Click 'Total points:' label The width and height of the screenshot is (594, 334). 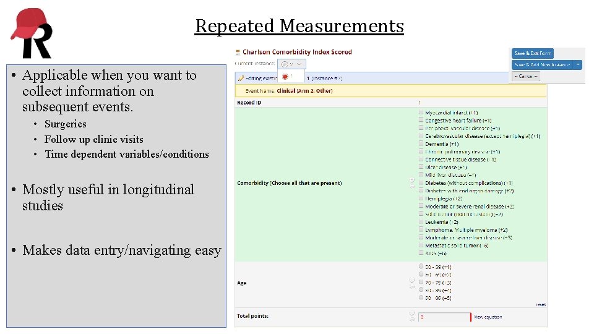click(x=252, y=316)
